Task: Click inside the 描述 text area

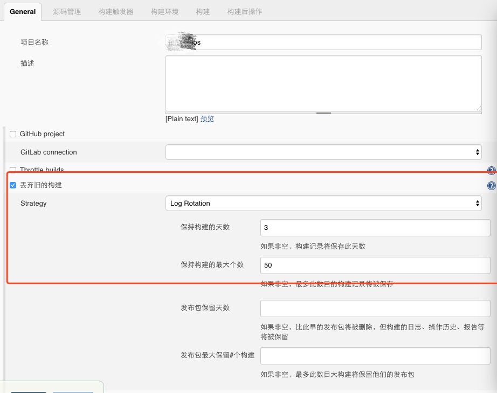Action: pos(323,83)
